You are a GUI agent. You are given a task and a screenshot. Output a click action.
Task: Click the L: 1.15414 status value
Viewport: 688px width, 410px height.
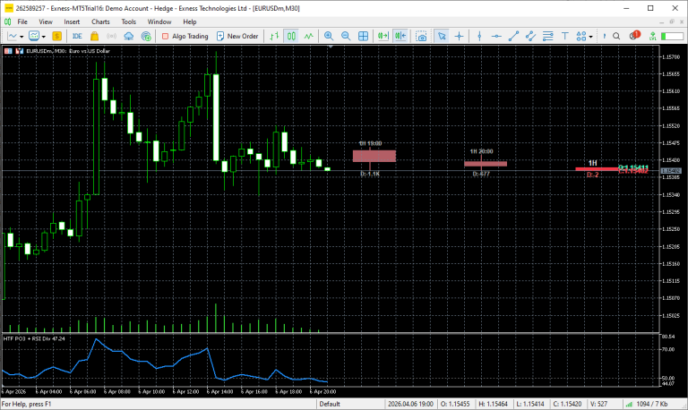click(530, 404)
